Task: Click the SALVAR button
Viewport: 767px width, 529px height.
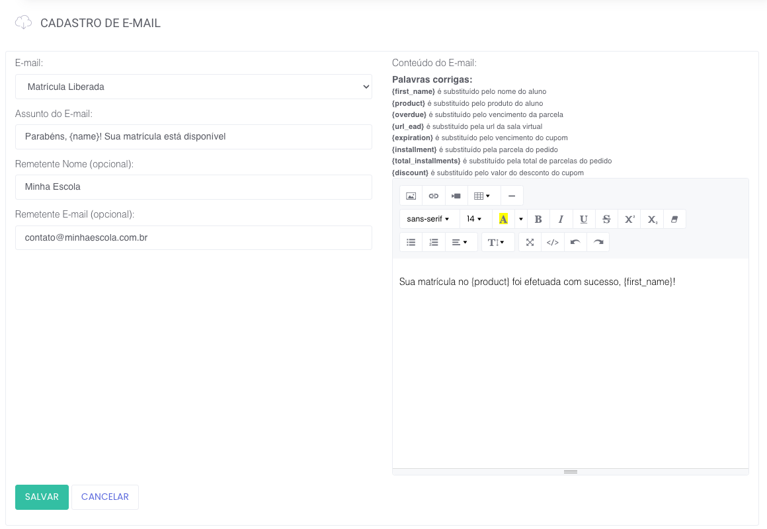Action: (x=42, y=497)
